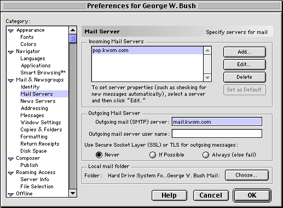Open Publish preferences
The height and width of the screenshot is (208, 283).
pyautogui.click(x=29, y=165)
